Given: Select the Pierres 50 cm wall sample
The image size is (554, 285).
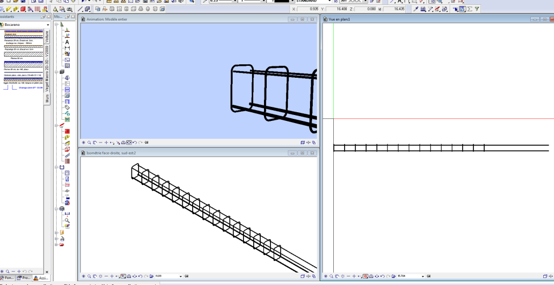Looking at the screenshot, I should 23,55.
